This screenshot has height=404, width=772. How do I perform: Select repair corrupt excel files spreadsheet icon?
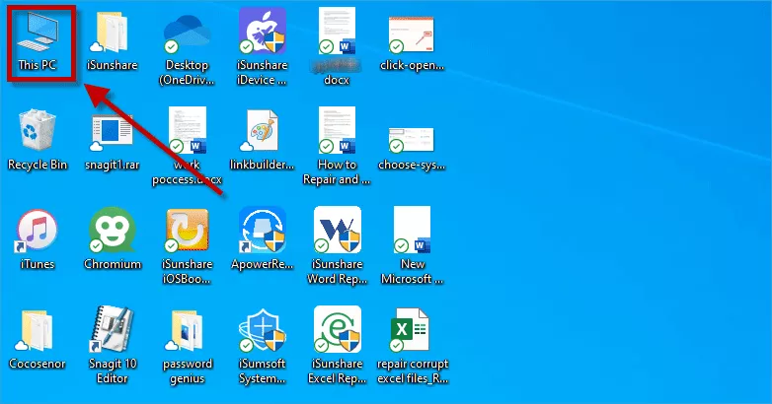point(411,330)
